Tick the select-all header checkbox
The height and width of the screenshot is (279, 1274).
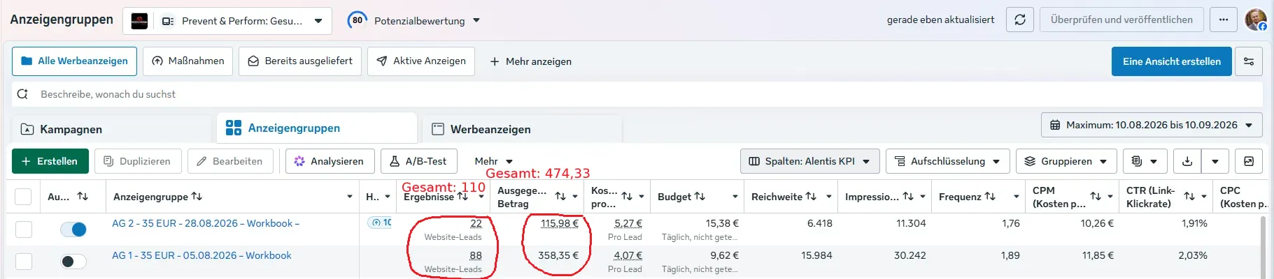[23, 197]
